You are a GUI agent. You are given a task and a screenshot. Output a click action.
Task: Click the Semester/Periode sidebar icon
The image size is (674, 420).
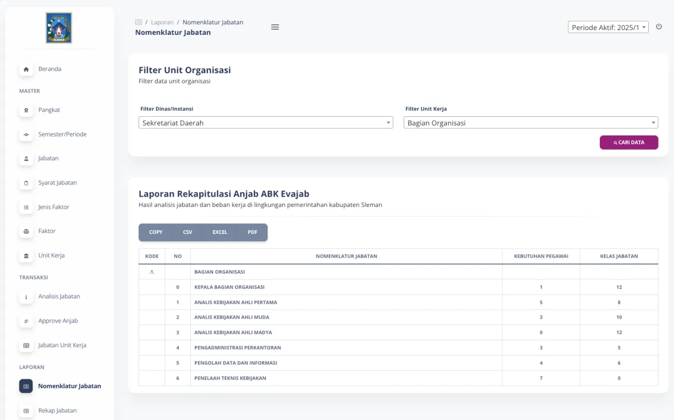(x=26, y=135)
